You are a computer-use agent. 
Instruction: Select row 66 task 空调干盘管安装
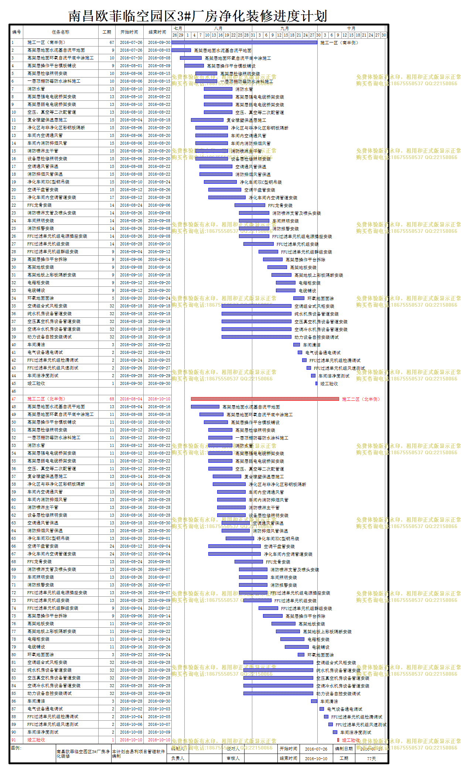pyautogui.click(x=43, y=546)
